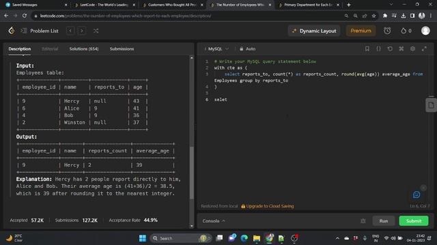Go to previous problem arrow
Screen dimensions: 437x245
pos(70,31)
